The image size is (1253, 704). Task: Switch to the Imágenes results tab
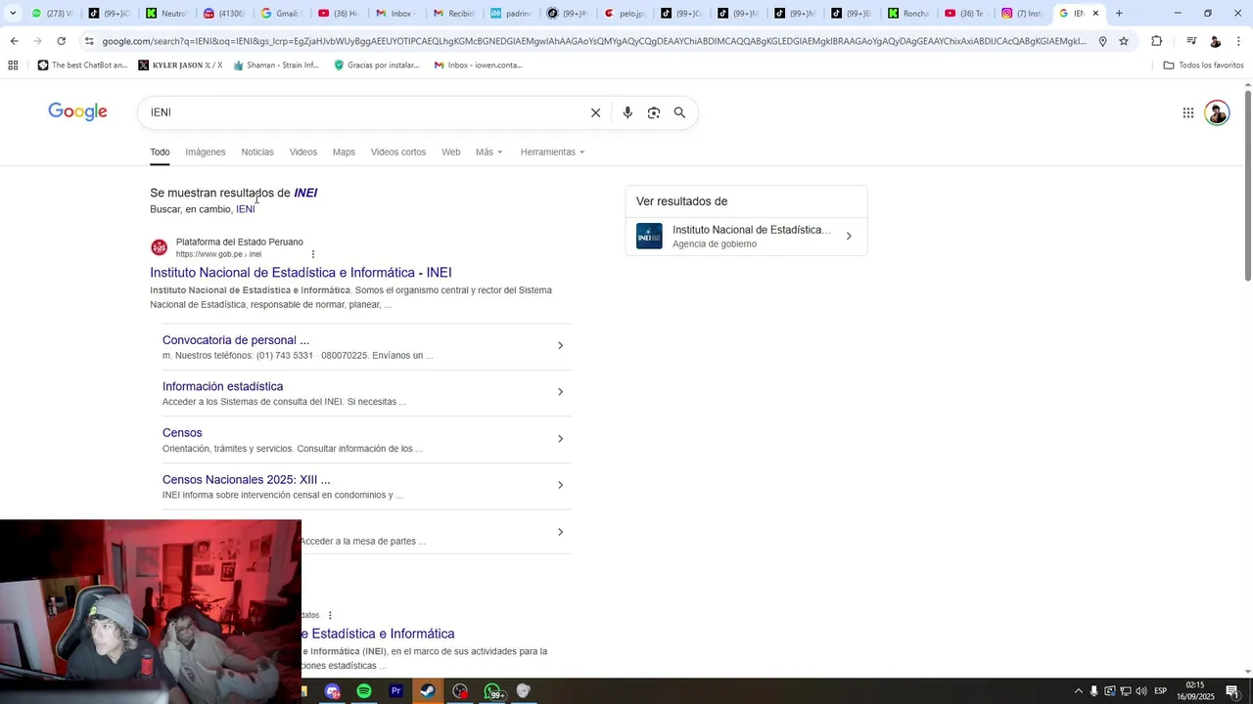[206, 153]
